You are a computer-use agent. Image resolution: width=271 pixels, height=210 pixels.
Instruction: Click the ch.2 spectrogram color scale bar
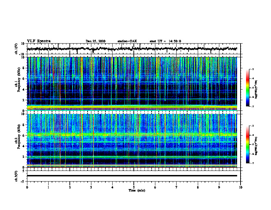pyautogui.click(x=247, y=144)
